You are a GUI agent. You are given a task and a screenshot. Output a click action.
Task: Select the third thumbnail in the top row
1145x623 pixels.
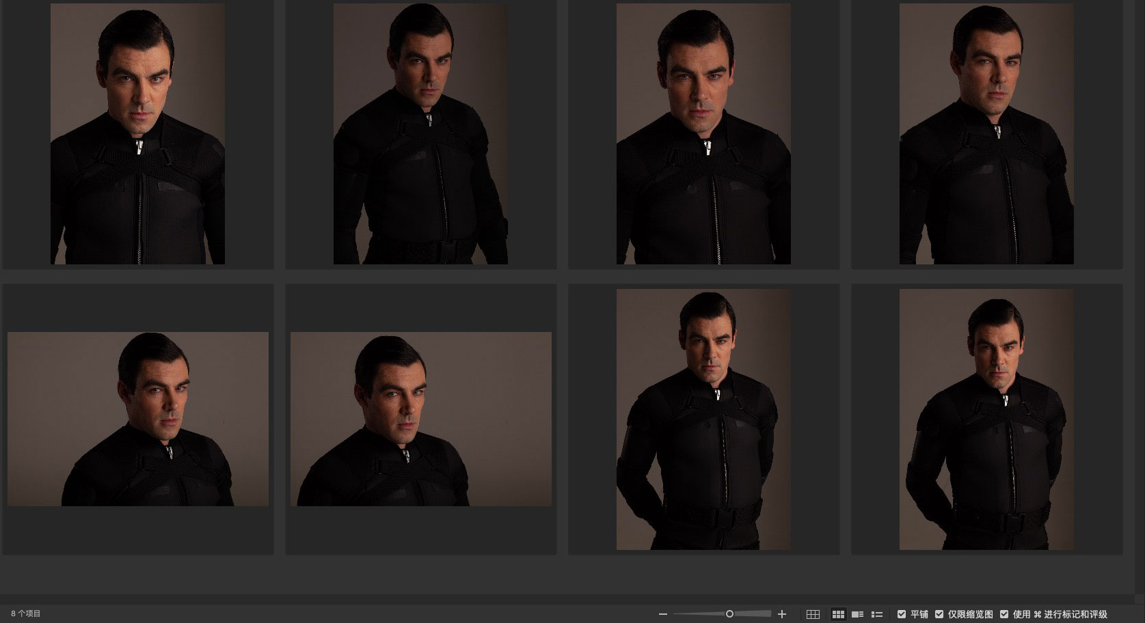coord(703,134)
